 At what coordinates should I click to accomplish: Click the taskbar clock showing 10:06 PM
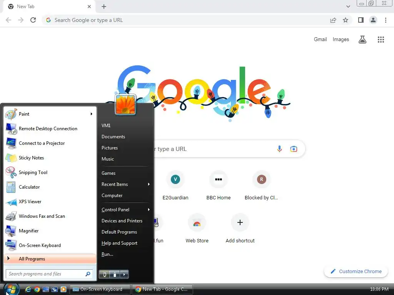tap(379, 289)
